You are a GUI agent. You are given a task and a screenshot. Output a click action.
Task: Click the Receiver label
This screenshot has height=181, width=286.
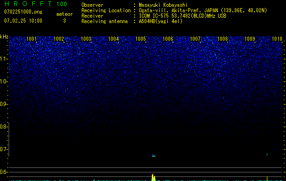92,16
